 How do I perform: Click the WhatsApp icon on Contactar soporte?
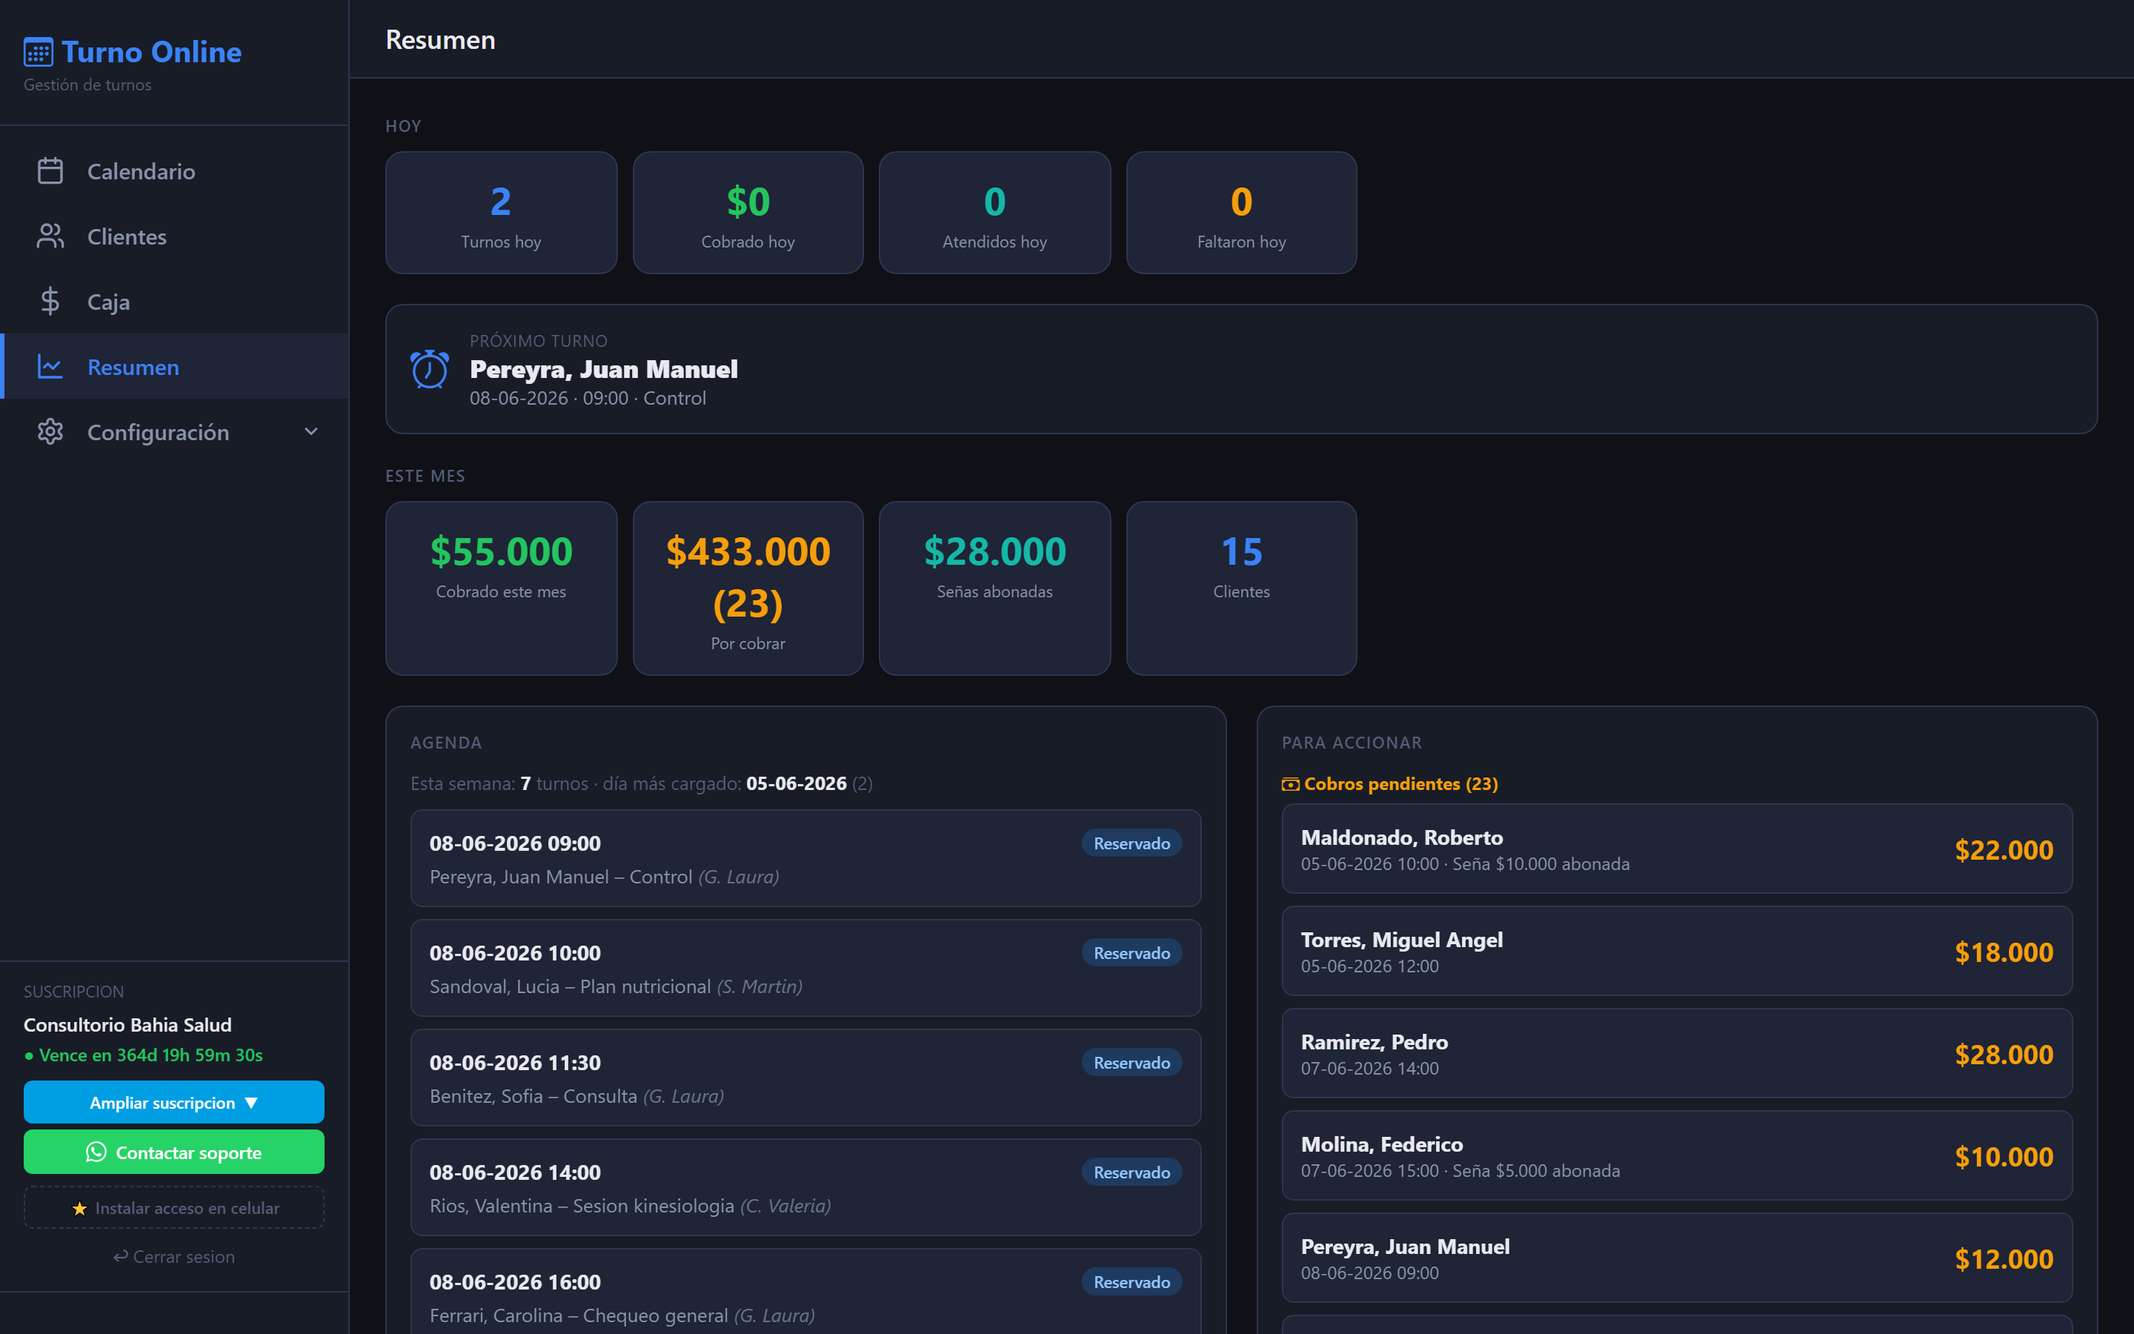click(x=96, y=1152)
